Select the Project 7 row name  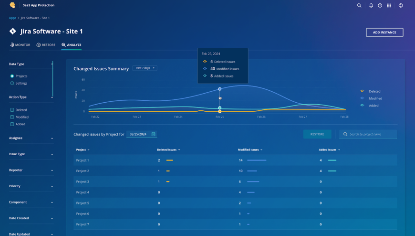(x=83, y=225)
